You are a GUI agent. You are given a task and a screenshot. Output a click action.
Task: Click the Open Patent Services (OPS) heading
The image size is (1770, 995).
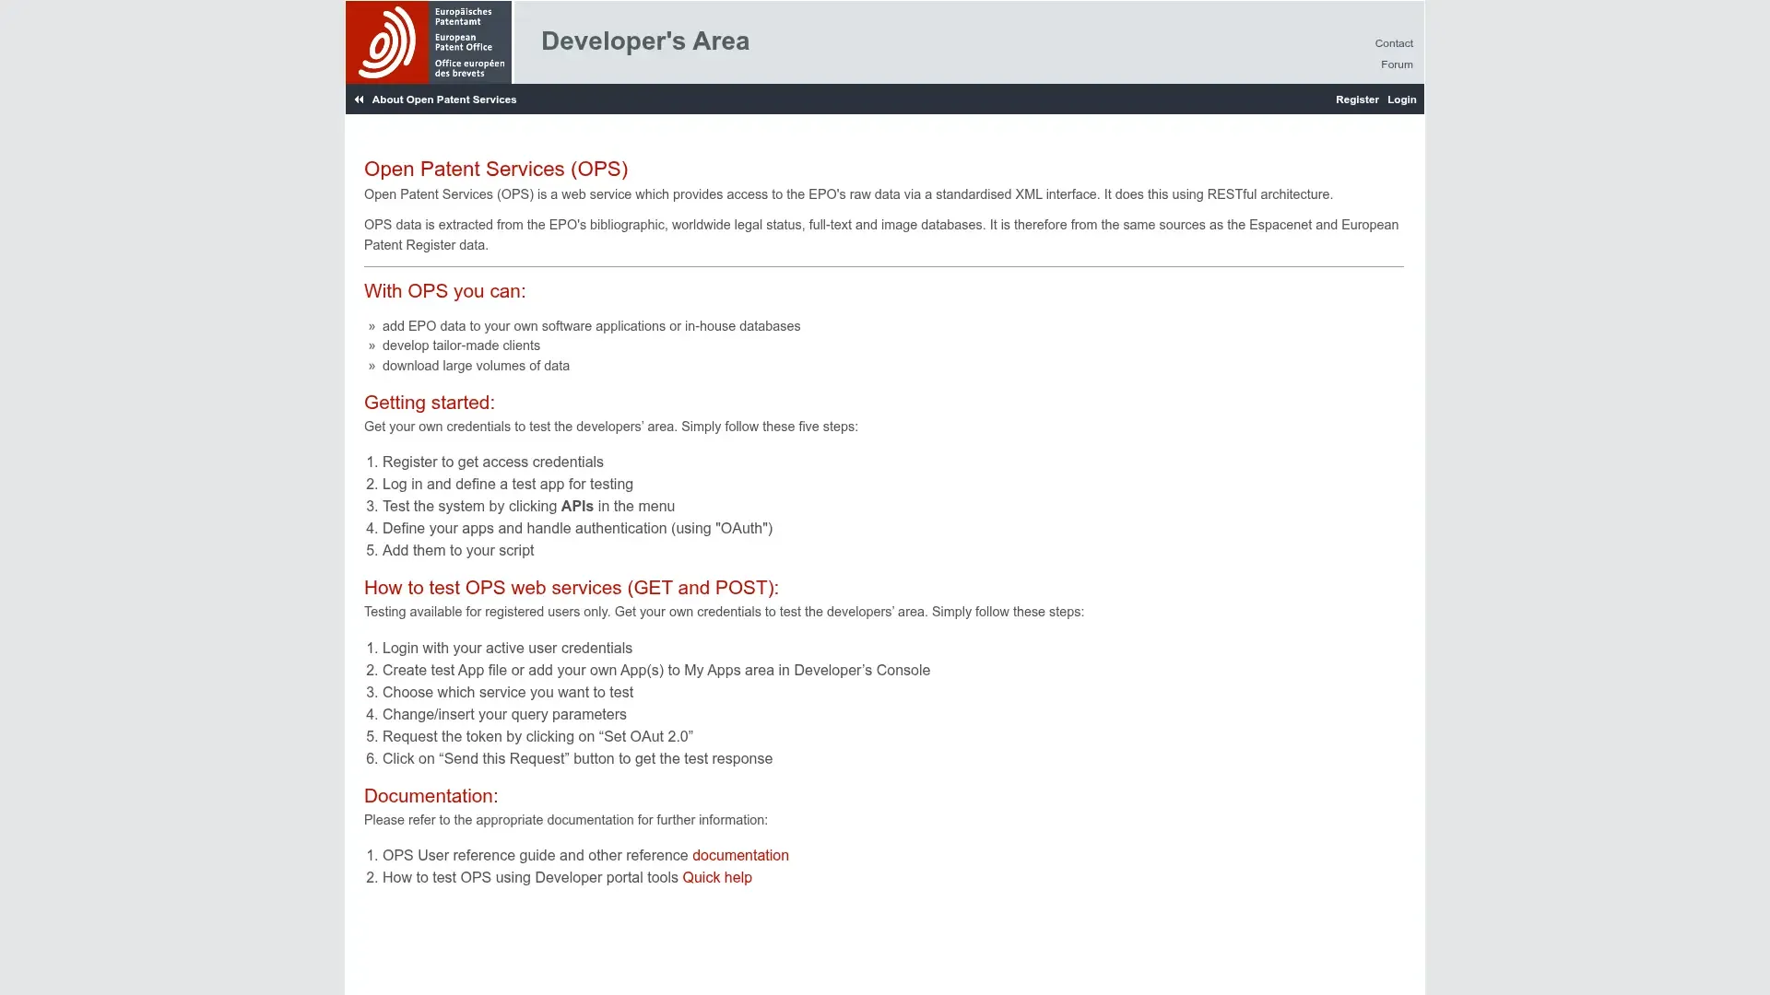click(x=495, y=170)
